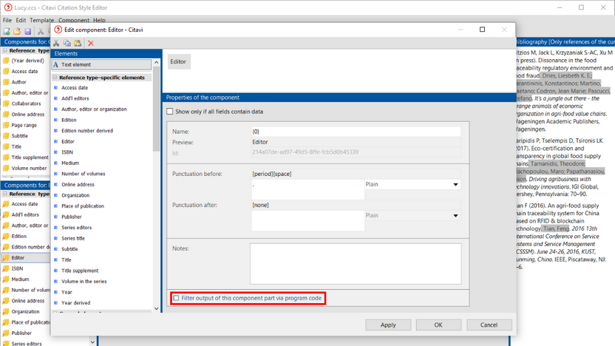Viewport: 615px width, 346px height.
Task: Select the Text element item
Action: [x=101, y=64]
